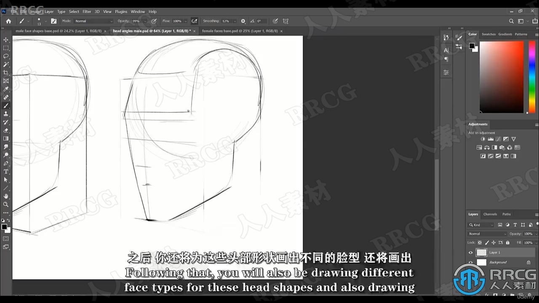539x303 pixels.
Task: Toggle airbrush-style build-up effects
Action: [194, 21]
